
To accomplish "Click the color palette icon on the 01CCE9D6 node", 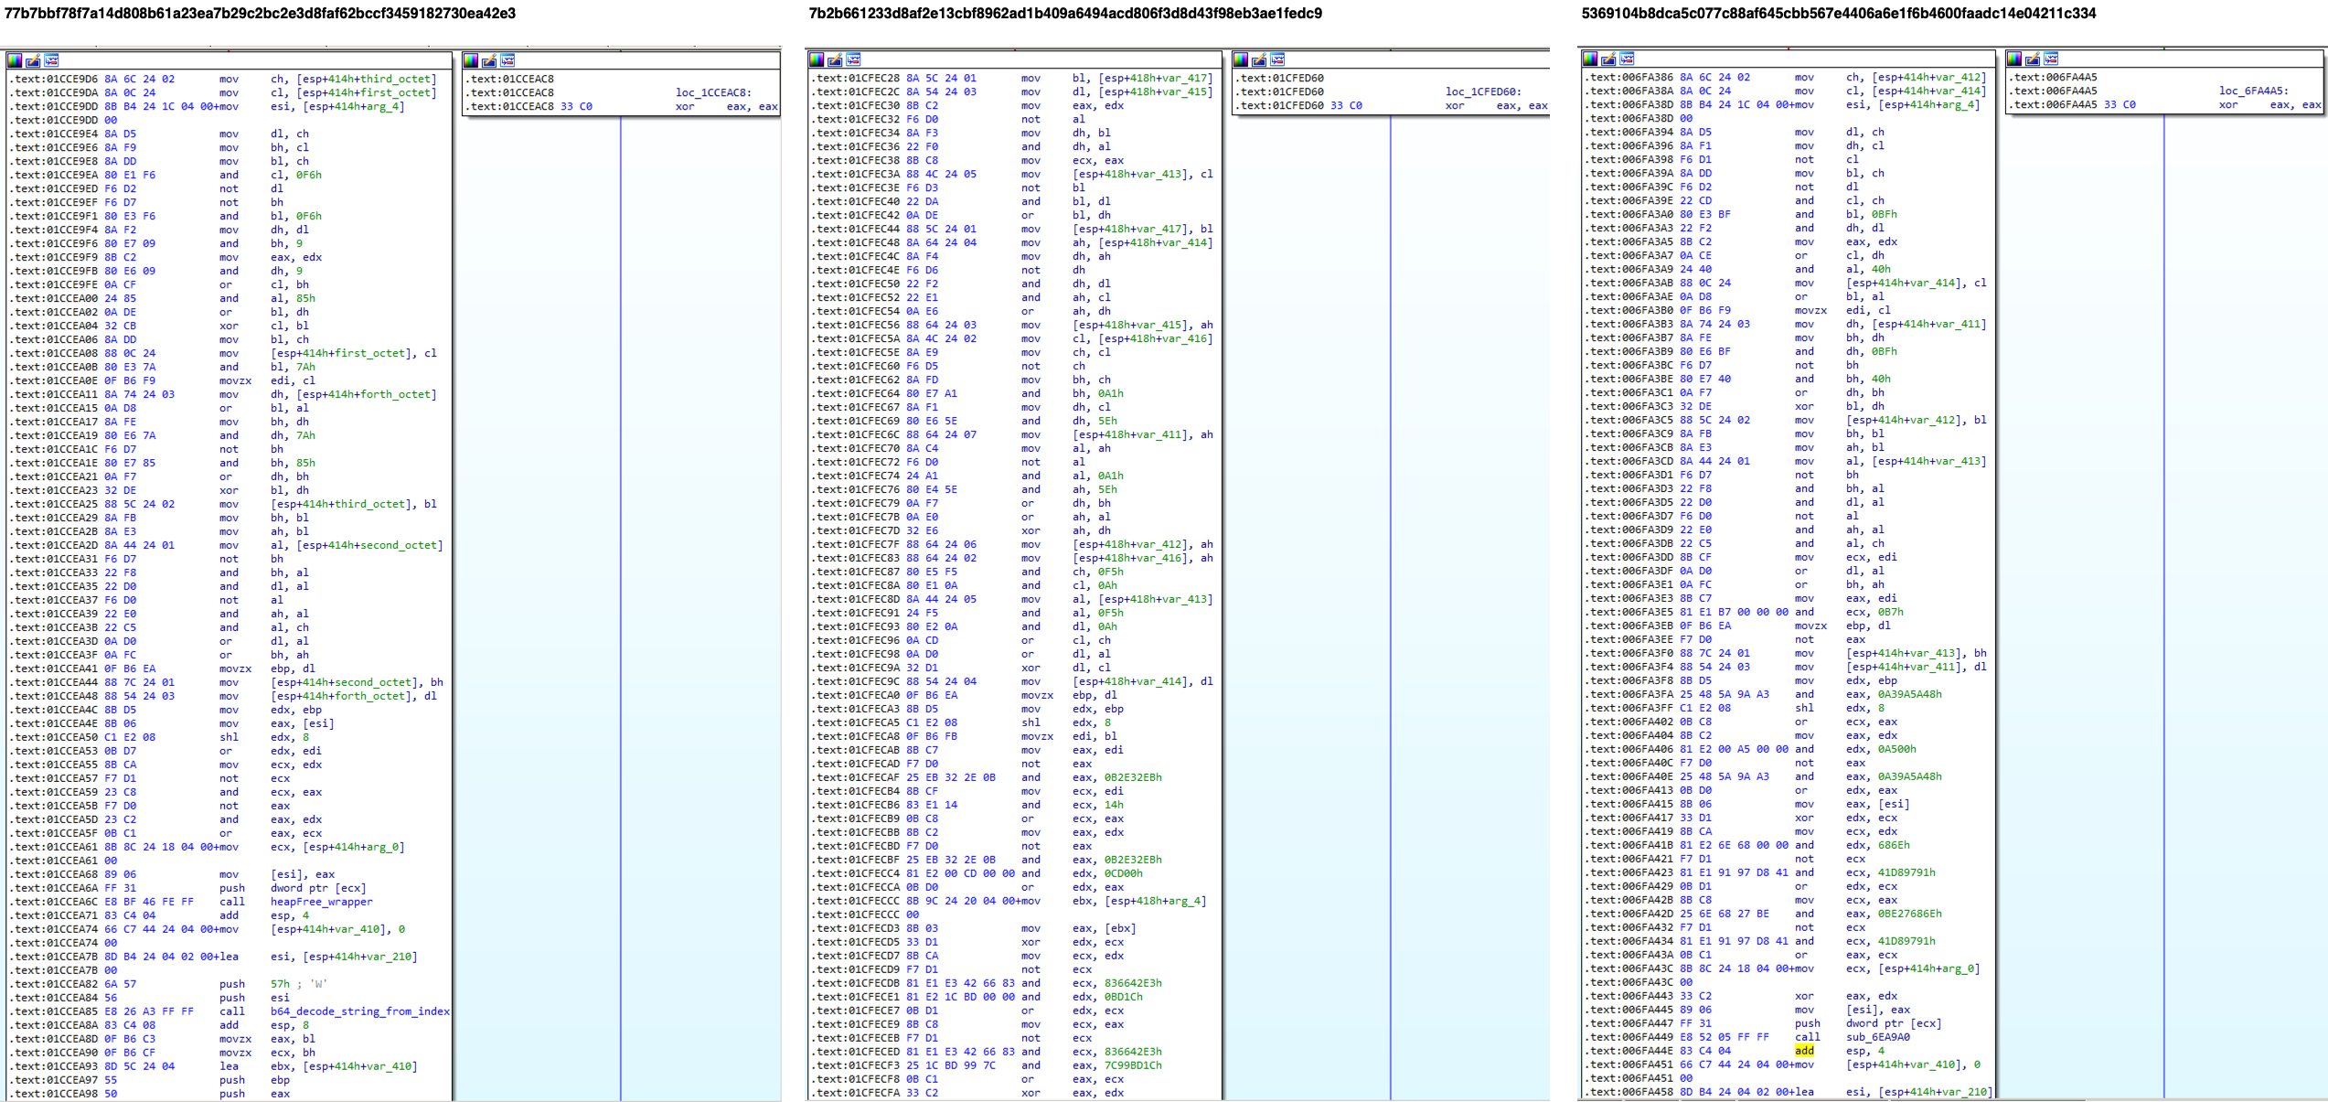I will tap(15, 60).
